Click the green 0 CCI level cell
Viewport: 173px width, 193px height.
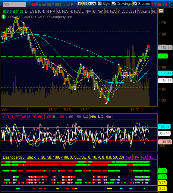tap(54, 117)
